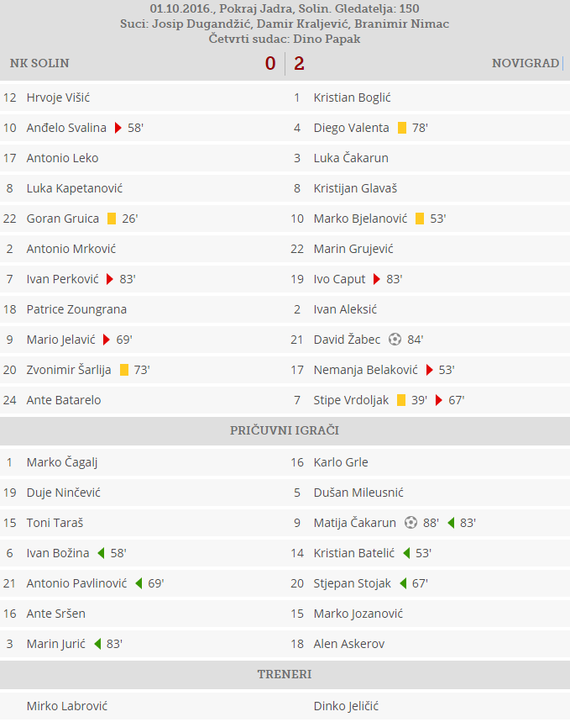The height and width of the screenshot is (722, 570).
Task: Open the Novigrad team link
Action: pos(526,63)
